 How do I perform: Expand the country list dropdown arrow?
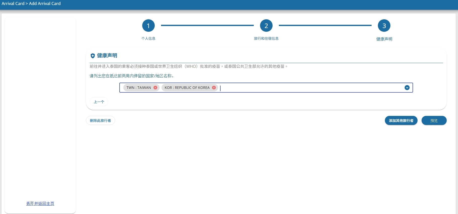(x=407, y=88)
